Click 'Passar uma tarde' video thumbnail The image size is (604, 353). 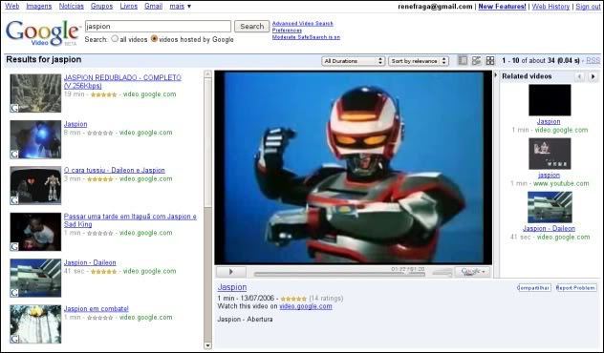(x=35, y=232)
